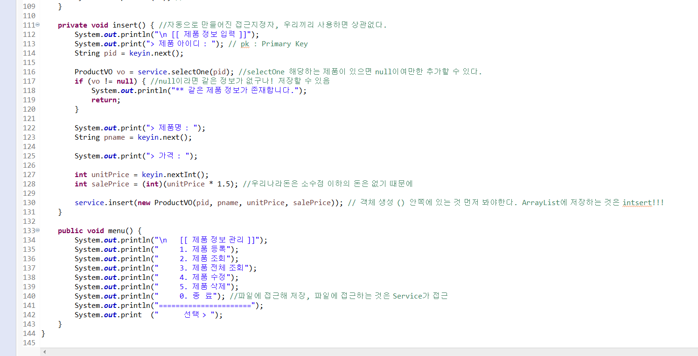Click the '=====' separator string on line 141
The height and width of the screenshot is (356, 698).
[205, 306]
